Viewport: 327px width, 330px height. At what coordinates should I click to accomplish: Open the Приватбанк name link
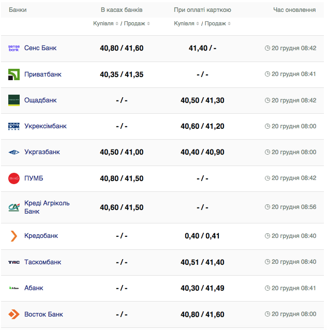pos(43,74)
